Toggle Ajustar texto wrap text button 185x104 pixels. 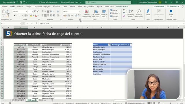(x=58, y=11)
